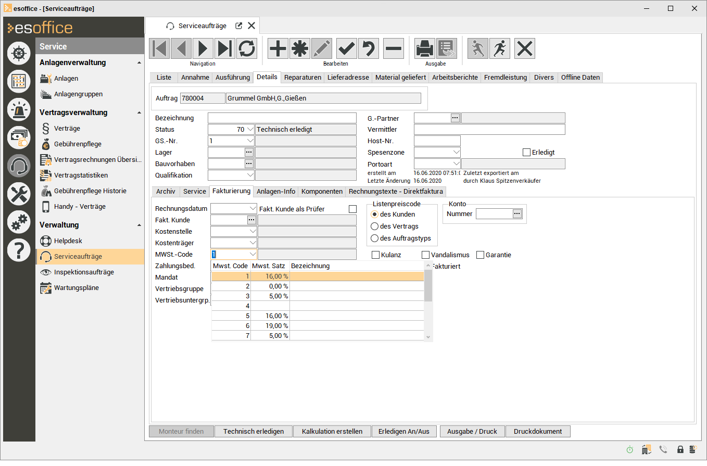Viewport: 707px width, 466px height.
Task: Open the Kostenstelle dropdown
Action: click(253, 231)
